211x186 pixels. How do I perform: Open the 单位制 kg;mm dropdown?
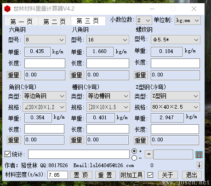point(188,20)
